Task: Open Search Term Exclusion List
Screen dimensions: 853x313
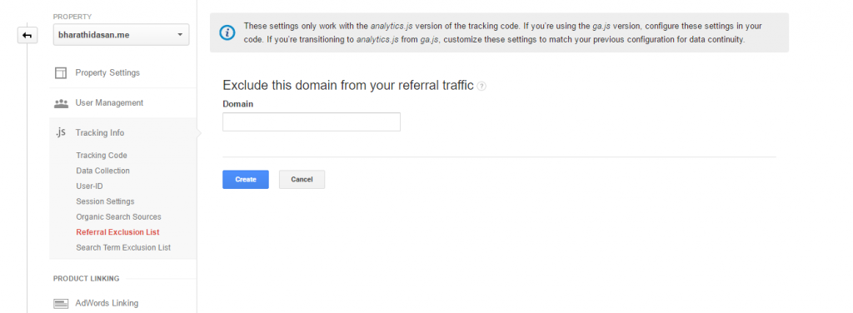Action: coord(123,247)
